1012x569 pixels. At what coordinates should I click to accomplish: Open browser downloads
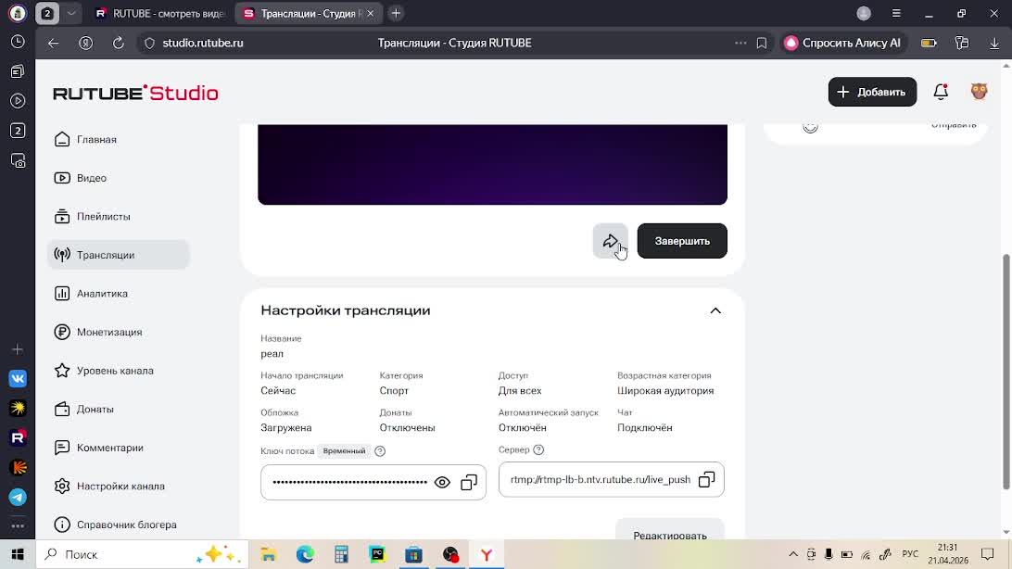[x=993, y=44]
